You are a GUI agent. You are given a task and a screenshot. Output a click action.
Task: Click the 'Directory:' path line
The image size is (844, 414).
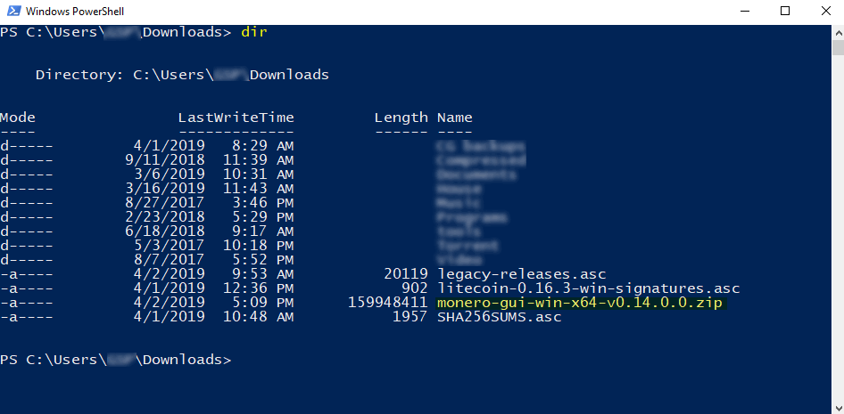click(182, 75)
